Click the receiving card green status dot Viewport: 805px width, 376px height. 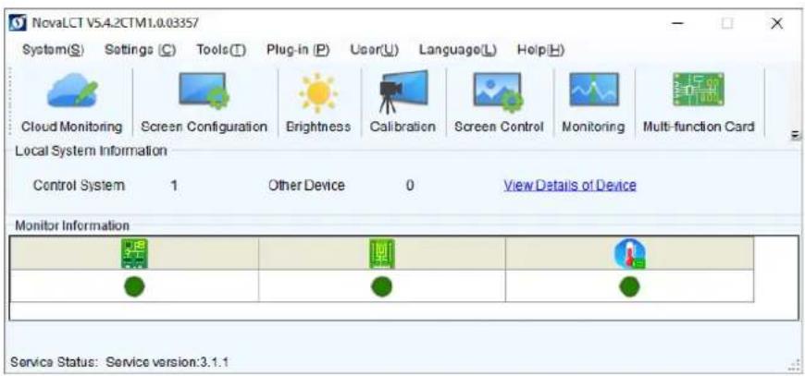pos(382,286)
